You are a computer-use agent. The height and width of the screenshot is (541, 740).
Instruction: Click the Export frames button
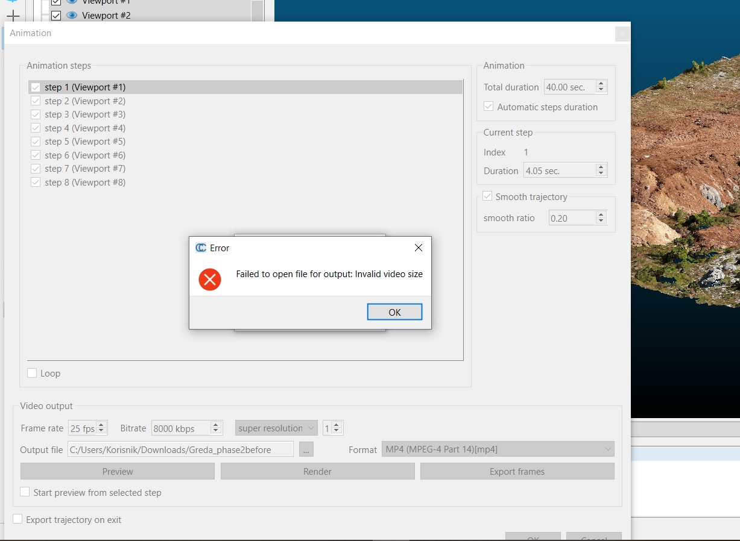click(x=517, y=471)
